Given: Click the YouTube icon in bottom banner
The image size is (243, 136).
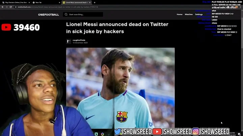Looking at the screenshot, I should [157, 132].
